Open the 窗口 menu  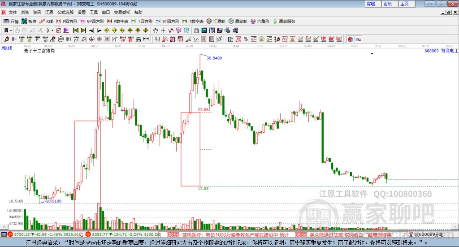pyautogui.click(x=106, y=12)
